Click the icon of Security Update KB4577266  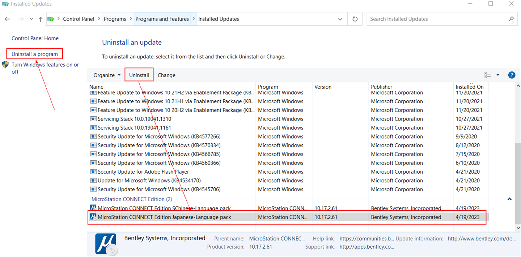click(93, 136)
